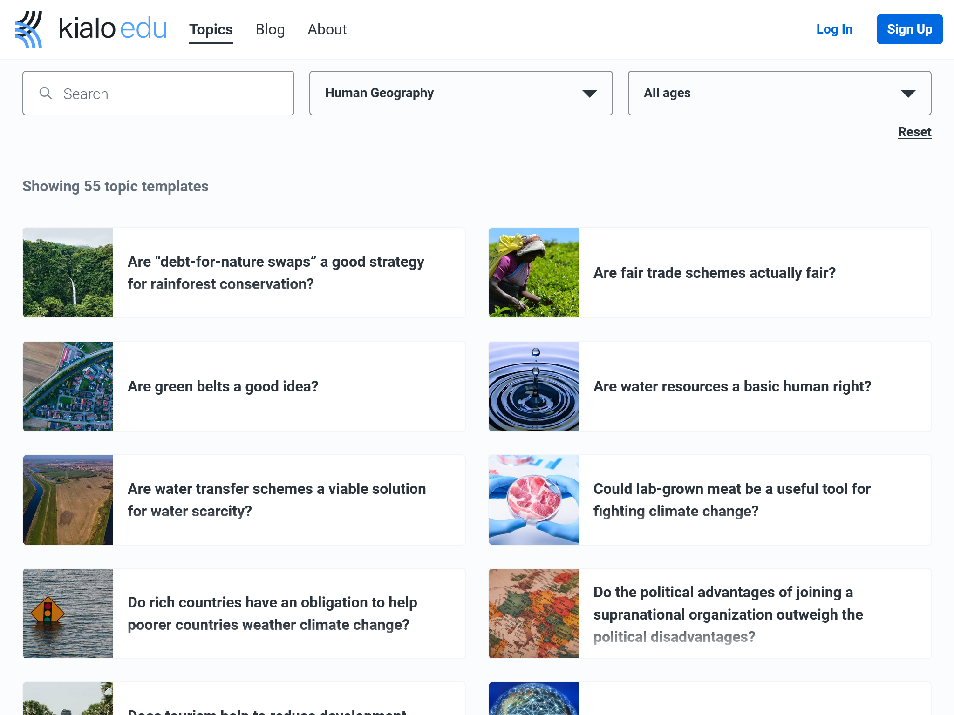This screenshot has height=715, width=954.
Task: Expand the Human Geography subject dropdown
Action: tap(460, 93)
